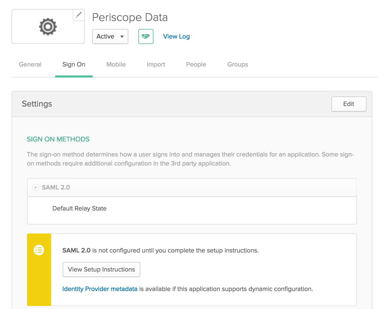Open the Identity Provider metadata link
Viewport: 378px width, 309px height.
100,289
